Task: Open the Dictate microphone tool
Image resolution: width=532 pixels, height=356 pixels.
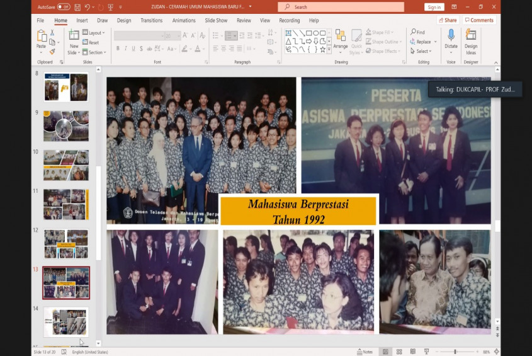Action: (x=451, y=39)
